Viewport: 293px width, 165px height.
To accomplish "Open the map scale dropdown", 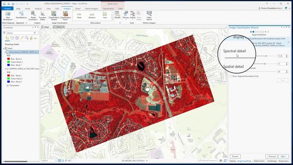I will 55,160.
